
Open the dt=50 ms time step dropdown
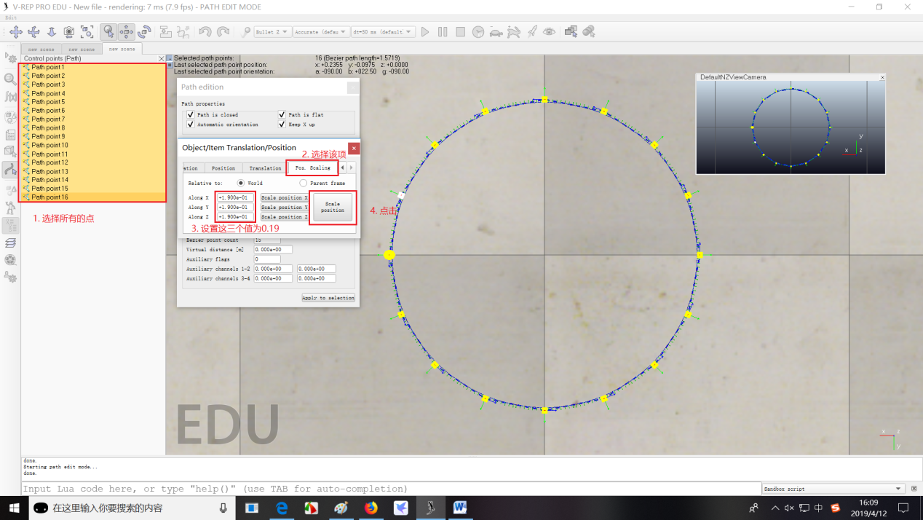click(x=383, y=32)
